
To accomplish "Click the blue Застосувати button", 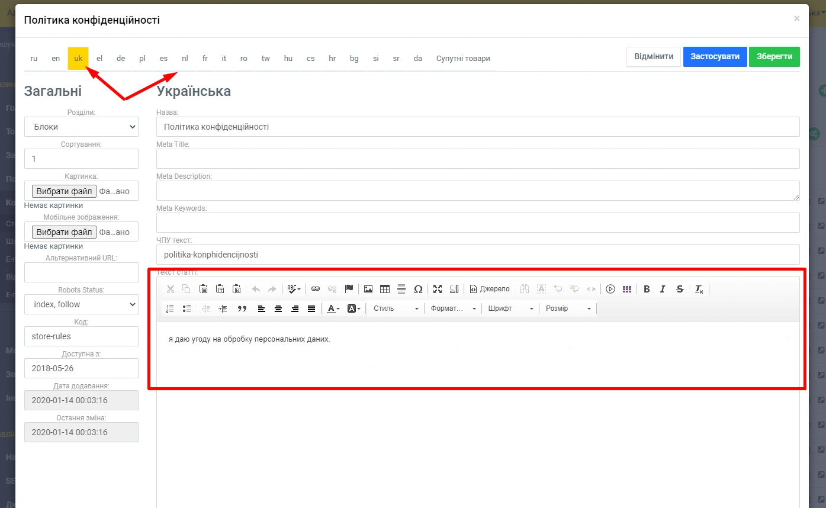I will pos(715,57).
